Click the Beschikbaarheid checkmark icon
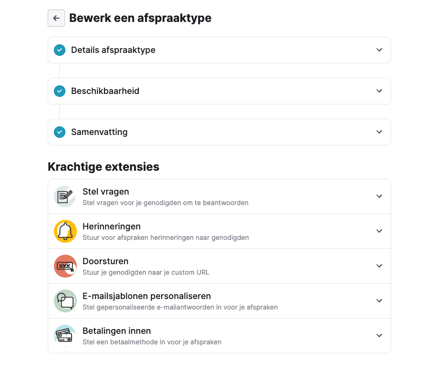437x372 pixels. pos(60,91)
